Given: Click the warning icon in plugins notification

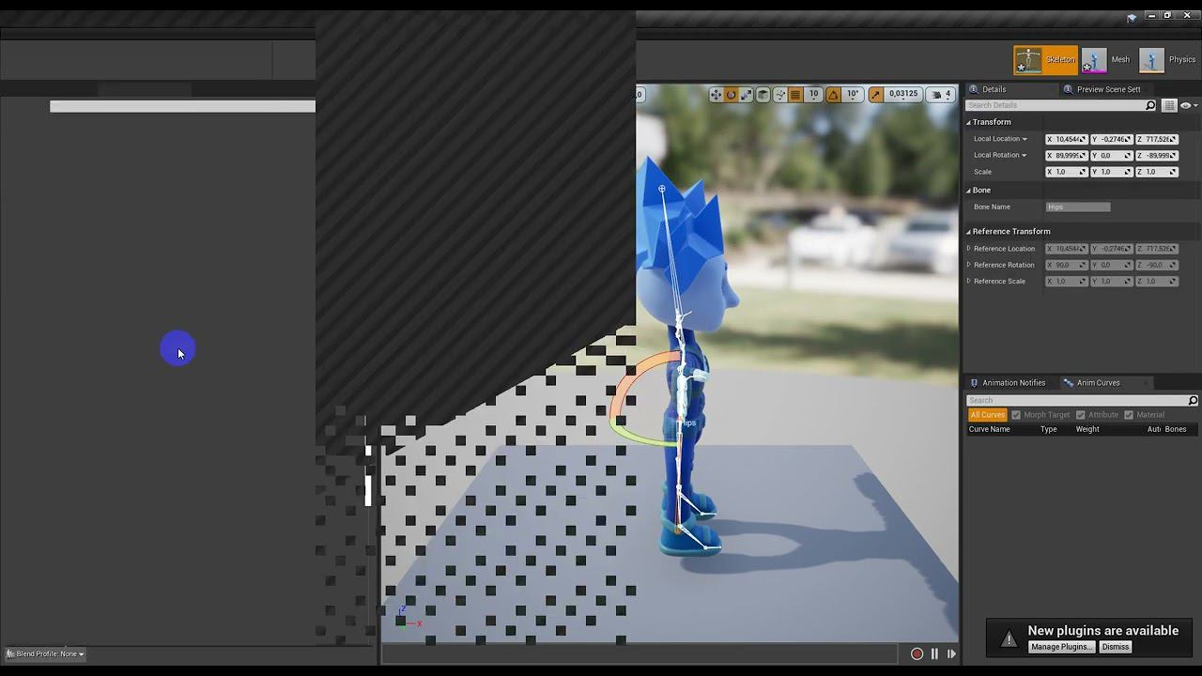Looking at the screenshot, I should tap(1009, 639).
